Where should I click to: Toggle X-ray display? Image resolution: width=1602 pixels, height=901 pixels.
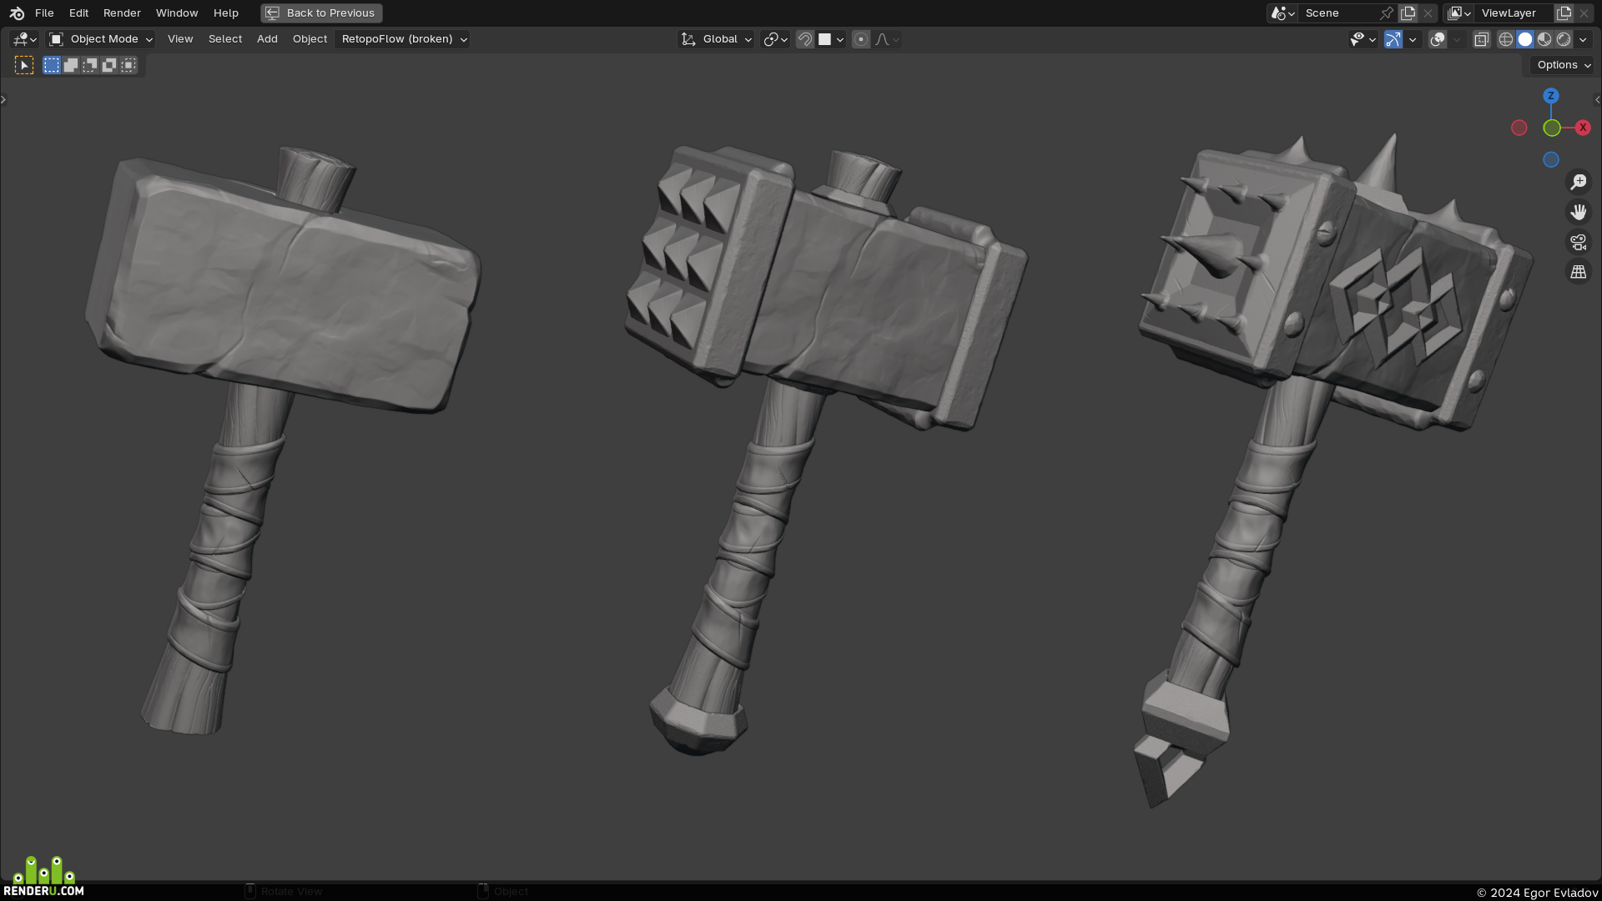click(x=1481, y=39)
